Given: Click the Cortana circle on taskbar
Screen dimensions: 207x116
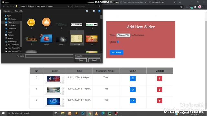Looking at the screenshot, I should 56,113.
